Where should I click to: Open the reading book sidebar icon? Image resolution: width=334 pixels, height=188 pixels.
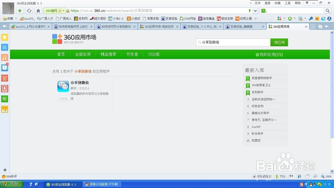click(5, 68)
